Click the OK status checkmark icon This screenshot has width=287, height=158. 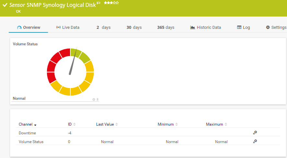click(x=5, y=5)
